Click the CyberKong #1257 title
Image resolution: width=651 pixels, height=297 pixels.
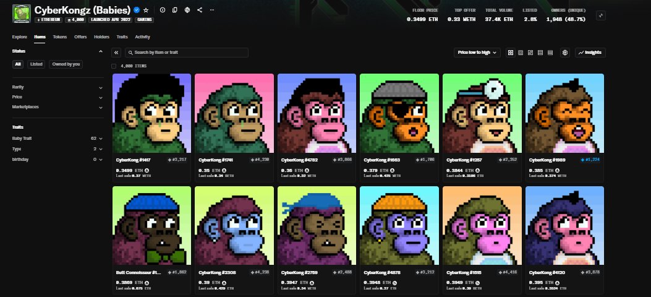click(464, 160)
